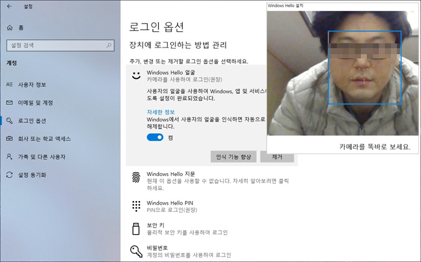
Task: Focus the 설정 검색 search box
Action: click(x=60, y=45)
